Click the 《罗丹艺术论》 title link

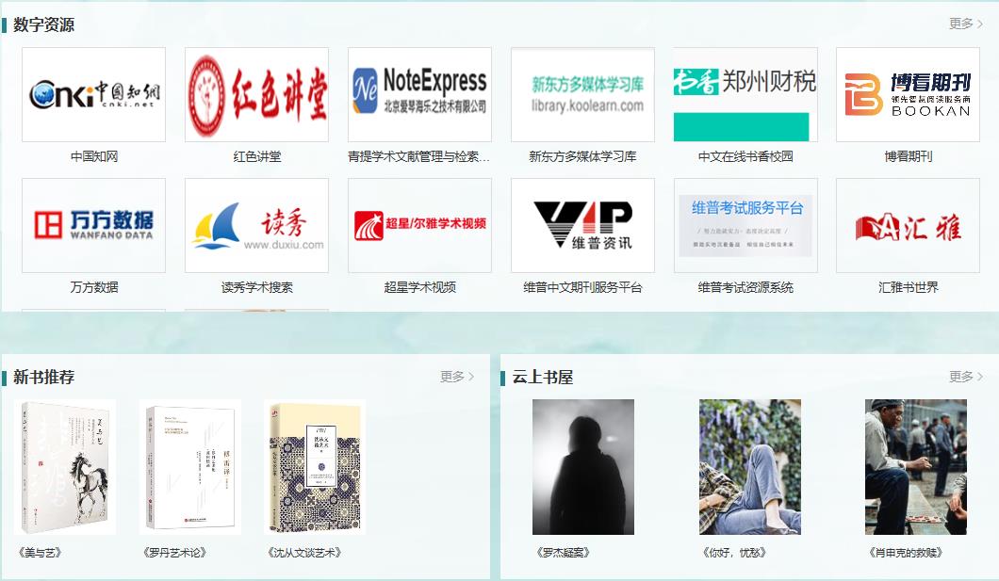174,553
